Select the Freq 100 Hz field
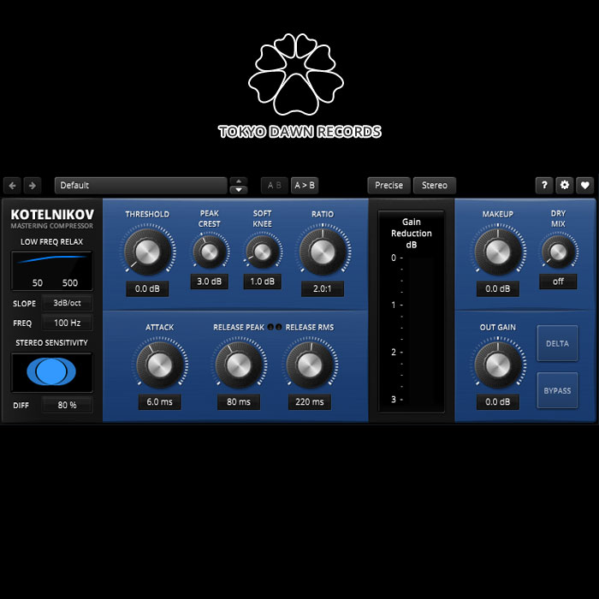 tap(68, 323)
